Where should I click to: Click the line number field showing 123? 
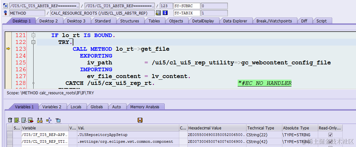click(x=166, y=6)
